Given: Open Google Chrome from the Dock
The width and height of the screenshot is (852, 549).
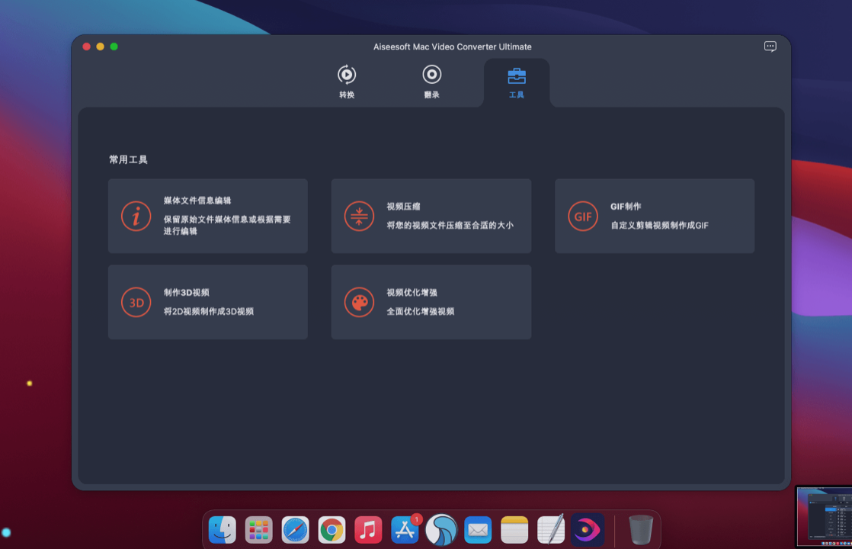Looking at the screenshot, I should 332,528.
